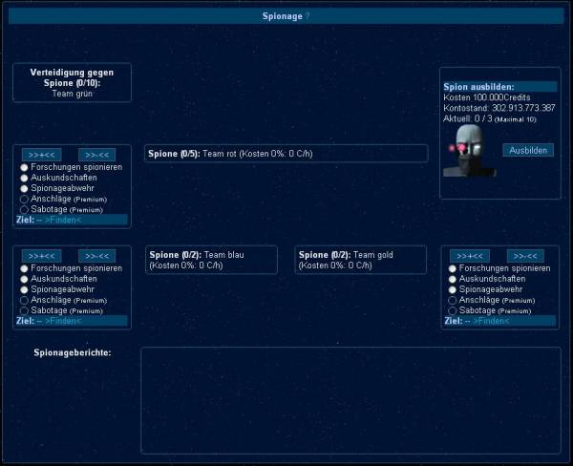This screenshot has width=573, height=466.
Task: Click the help question mark beside Spionage
Action: [x=308, y=16]
